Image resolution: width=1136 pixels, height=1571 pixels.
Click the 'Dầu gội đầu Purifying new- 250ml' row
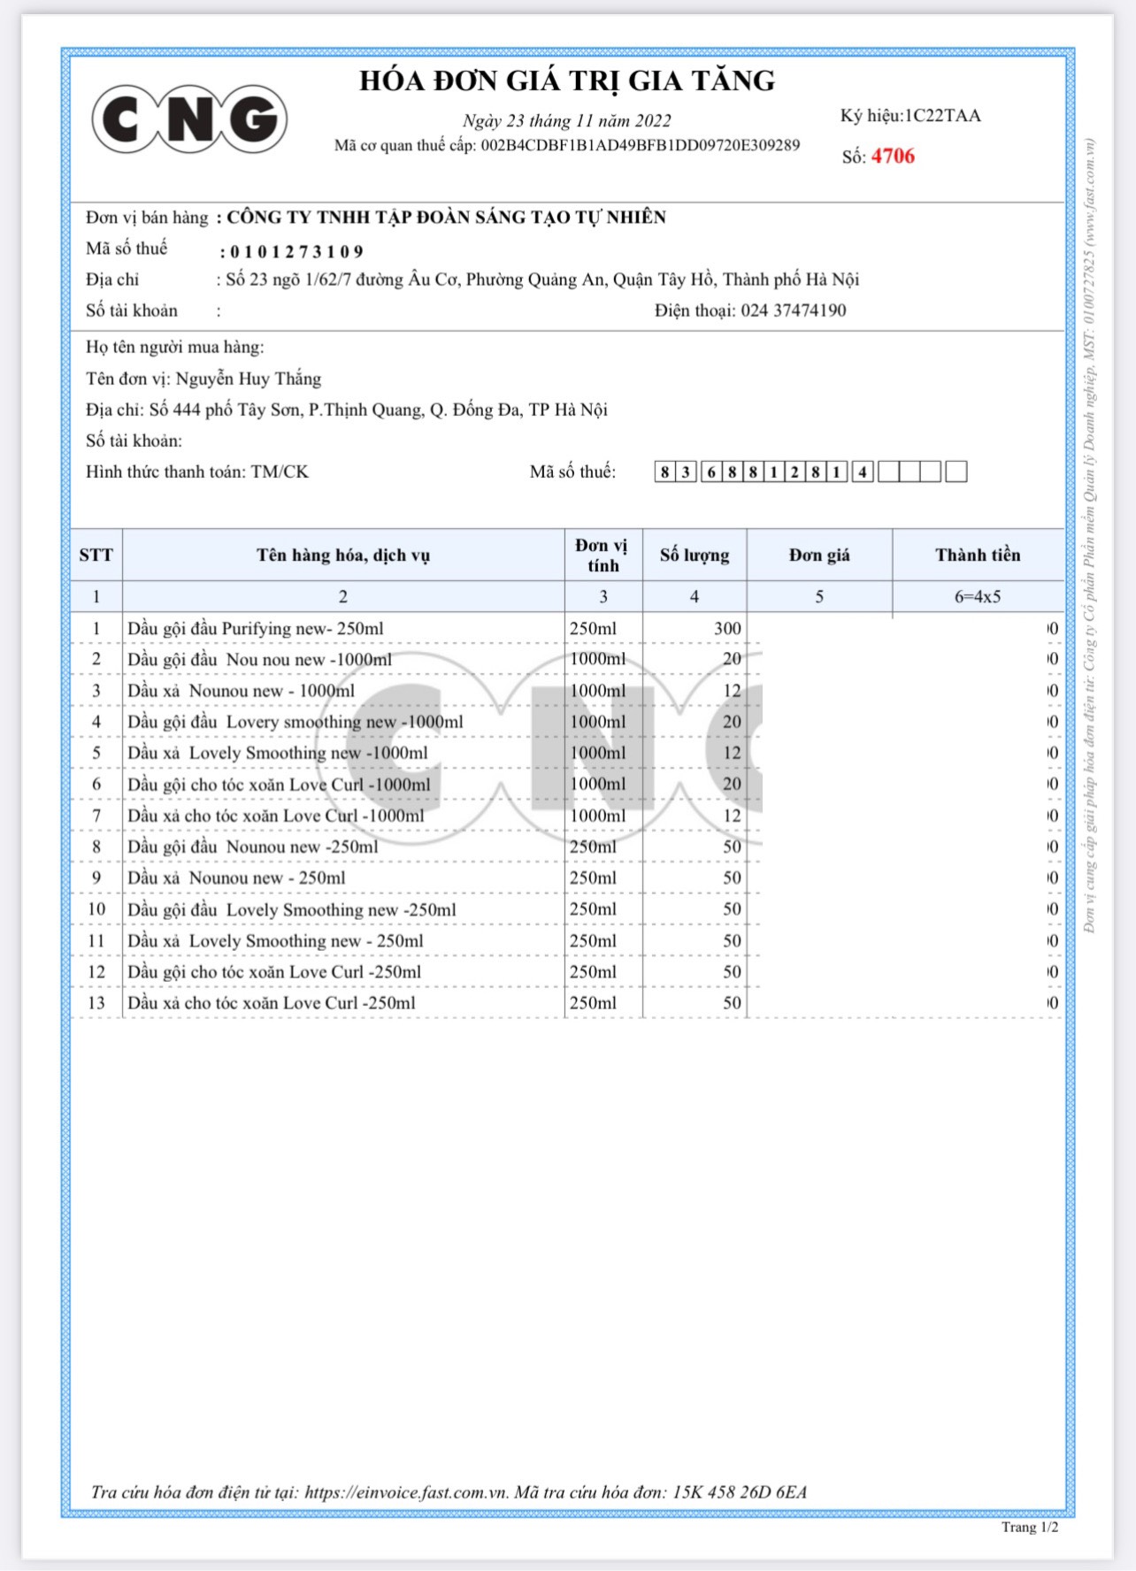[566, 629]
